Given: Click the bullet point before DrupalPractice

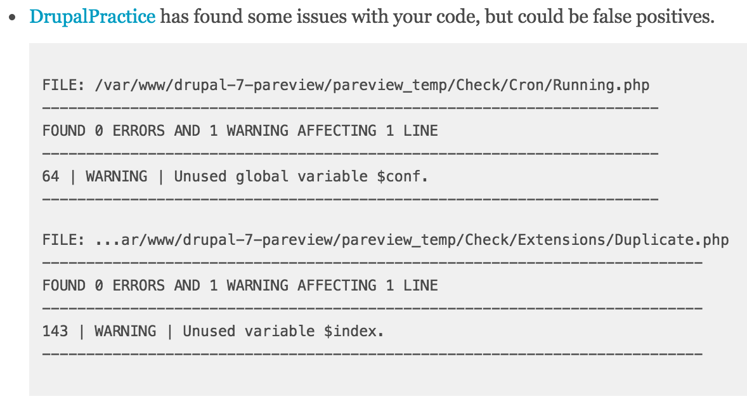Looking at the screenshot, I should coord(13,18).
